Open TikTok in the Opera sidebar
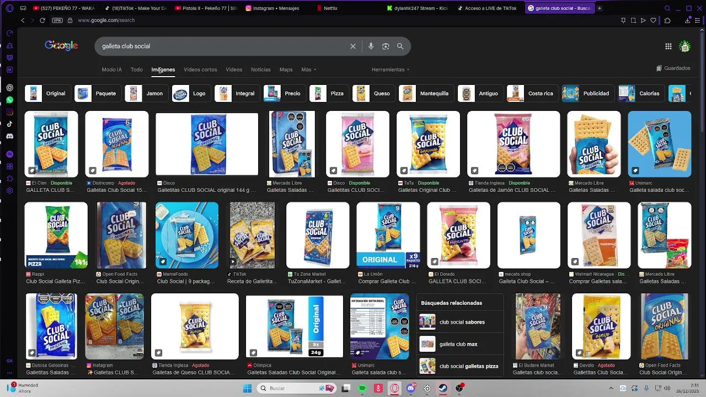Image resolution: width=706 pixels, height=397 pixels. [x=9, y=124]
